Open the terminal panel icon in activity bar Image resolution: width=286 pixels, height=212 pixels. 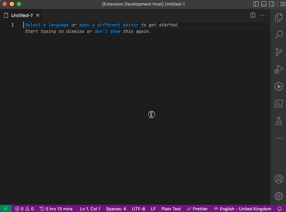279,104
